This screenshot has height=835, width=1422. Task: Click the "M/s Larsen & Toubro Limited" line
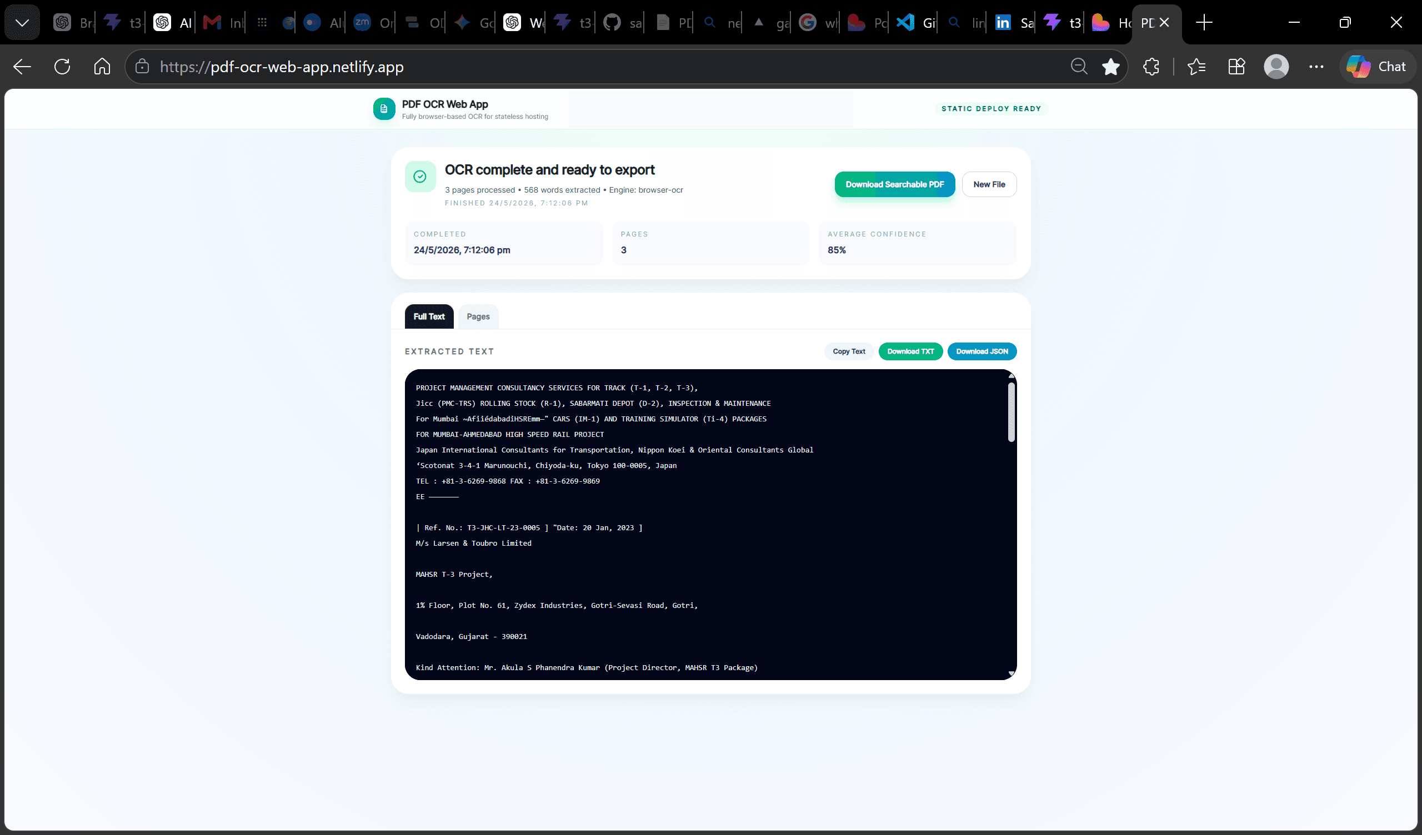(473, 544)
